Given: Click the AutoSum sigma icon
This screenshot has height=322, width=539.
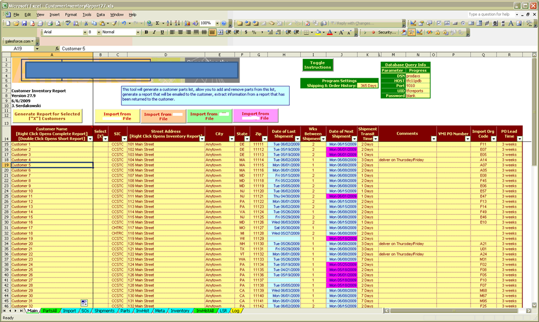Looking at the screenshot, I should 157,24.
